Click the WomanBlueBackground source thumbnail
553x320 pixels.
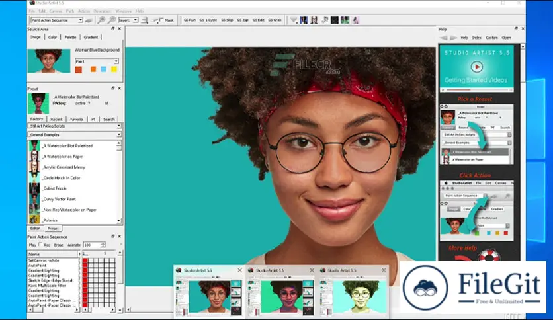[x=49, y=61]
